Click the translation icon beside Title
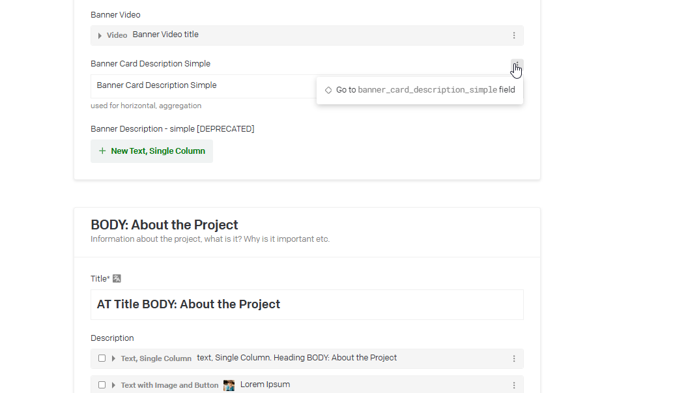The image size is (699, 393). click(x=117, y=279)
